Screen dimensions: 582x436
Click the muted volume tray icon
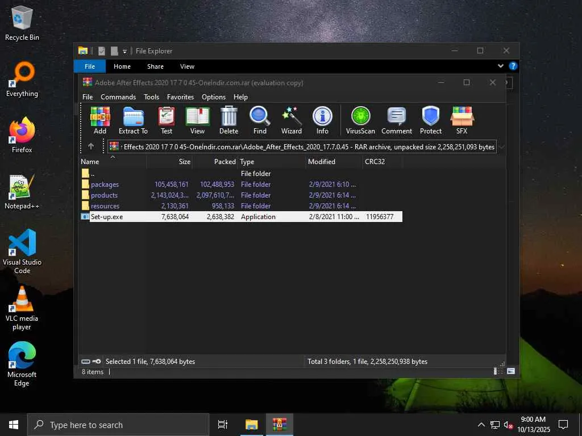[x=508, y=425]
